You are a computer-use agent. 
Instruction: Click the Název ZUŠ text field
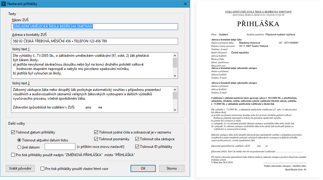tap(94, 27)
